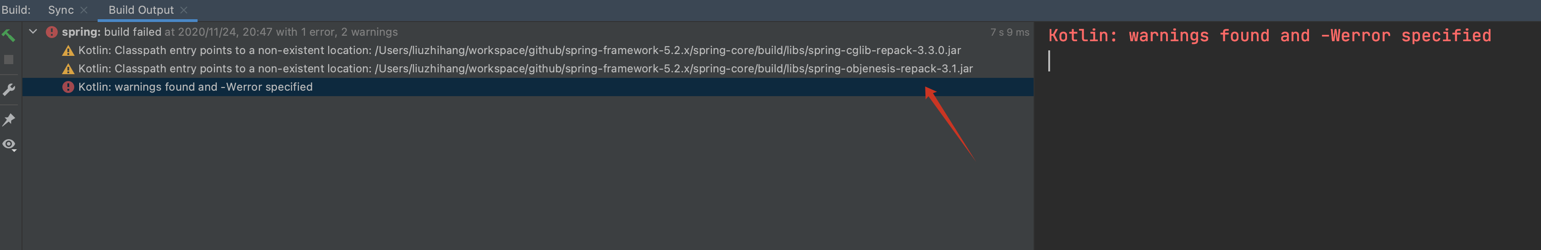Click warning icon of objenesis-repack entry
This screenshot has height=250, width=1541.
pos(68,69)
